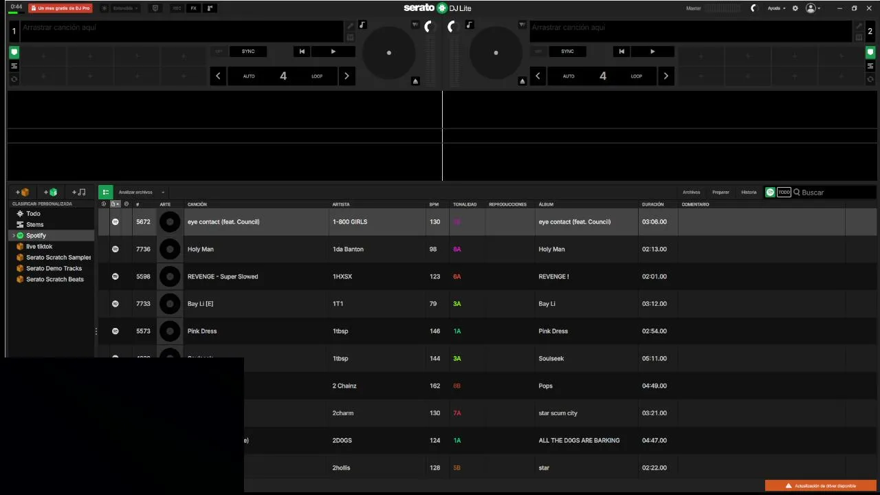Open the Ayuda help menu
The height and width of the screenshot is (495, 880).
click(x=776, y=8)
